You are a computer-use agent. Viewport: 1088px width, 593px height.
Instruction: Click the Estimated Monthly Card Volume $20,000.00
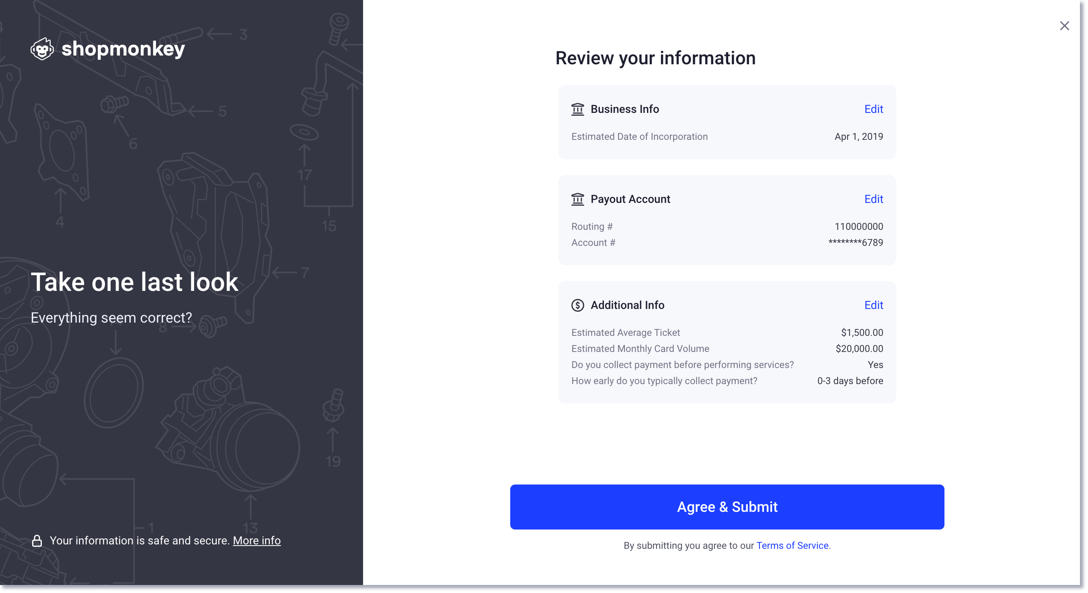coord(859,349)
